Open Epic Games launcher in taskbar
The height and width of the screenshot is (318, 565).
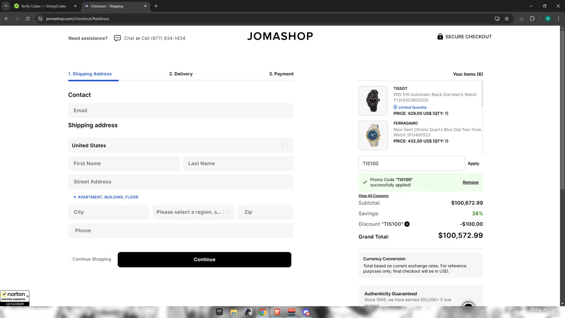point(220,312)
